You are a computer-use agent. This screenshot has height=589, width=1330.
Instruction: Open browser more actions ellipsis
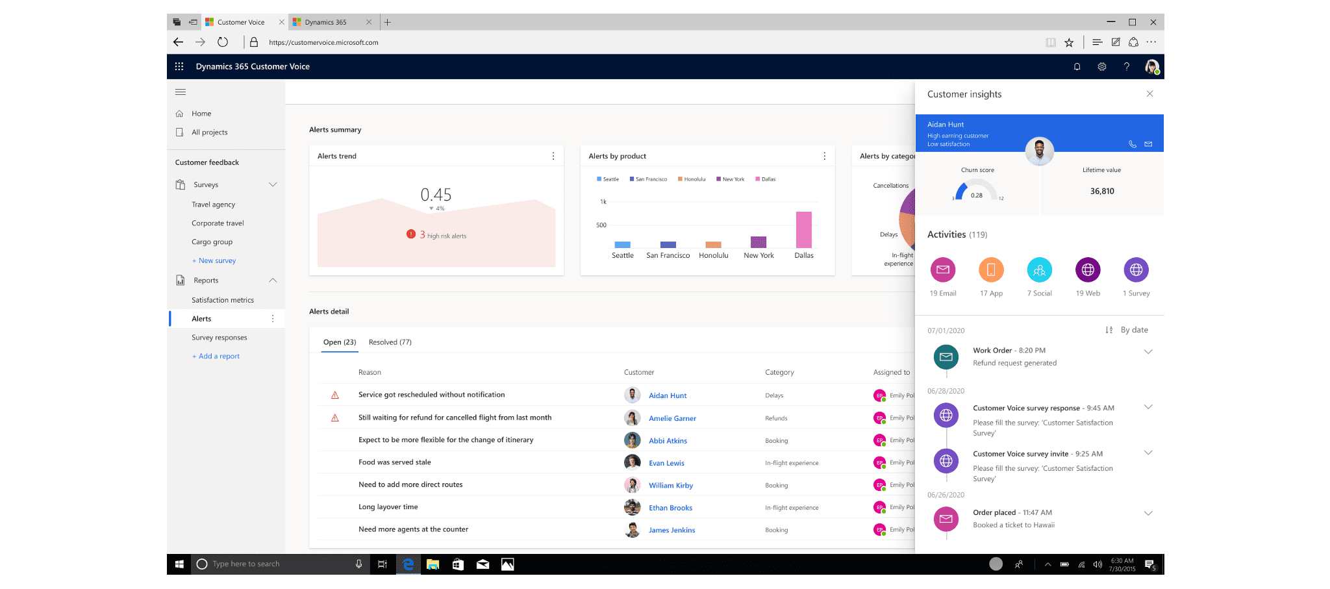(x=1151, y=42)
